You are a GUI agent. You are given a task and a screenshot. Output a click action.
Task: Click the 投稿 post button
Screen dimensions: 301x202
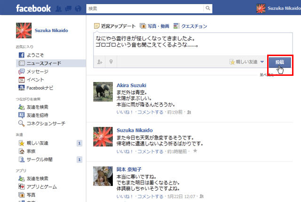[280, 62]
